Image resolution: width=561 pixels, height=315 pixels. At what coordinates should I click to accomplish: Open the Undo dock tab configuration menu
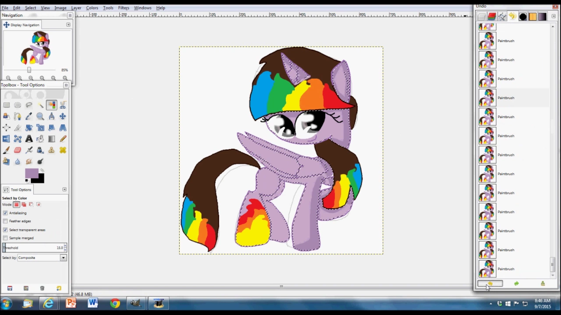click(554, 16)
